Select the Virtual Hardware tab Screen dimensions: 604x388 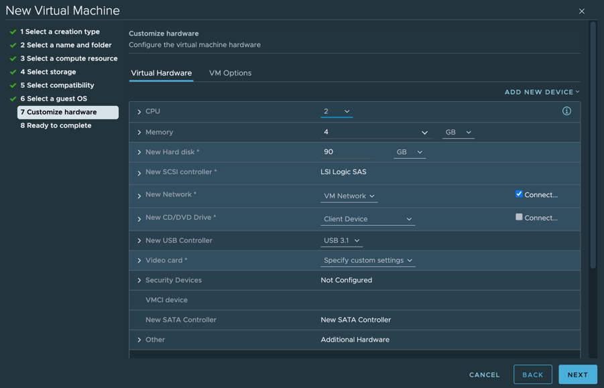click(x=161, y=72)
